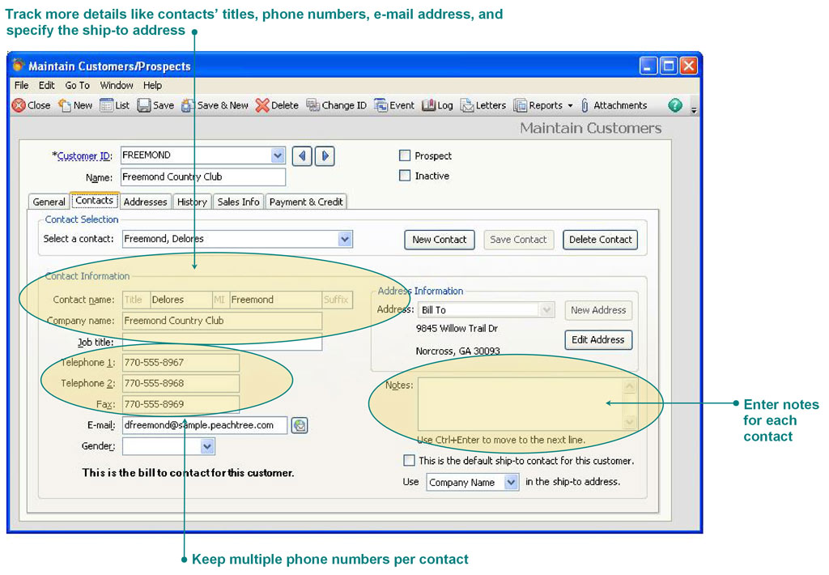Viewport: 829px width, 575px height.
Task: Click the Job title field
Action: tap(222, 343)
